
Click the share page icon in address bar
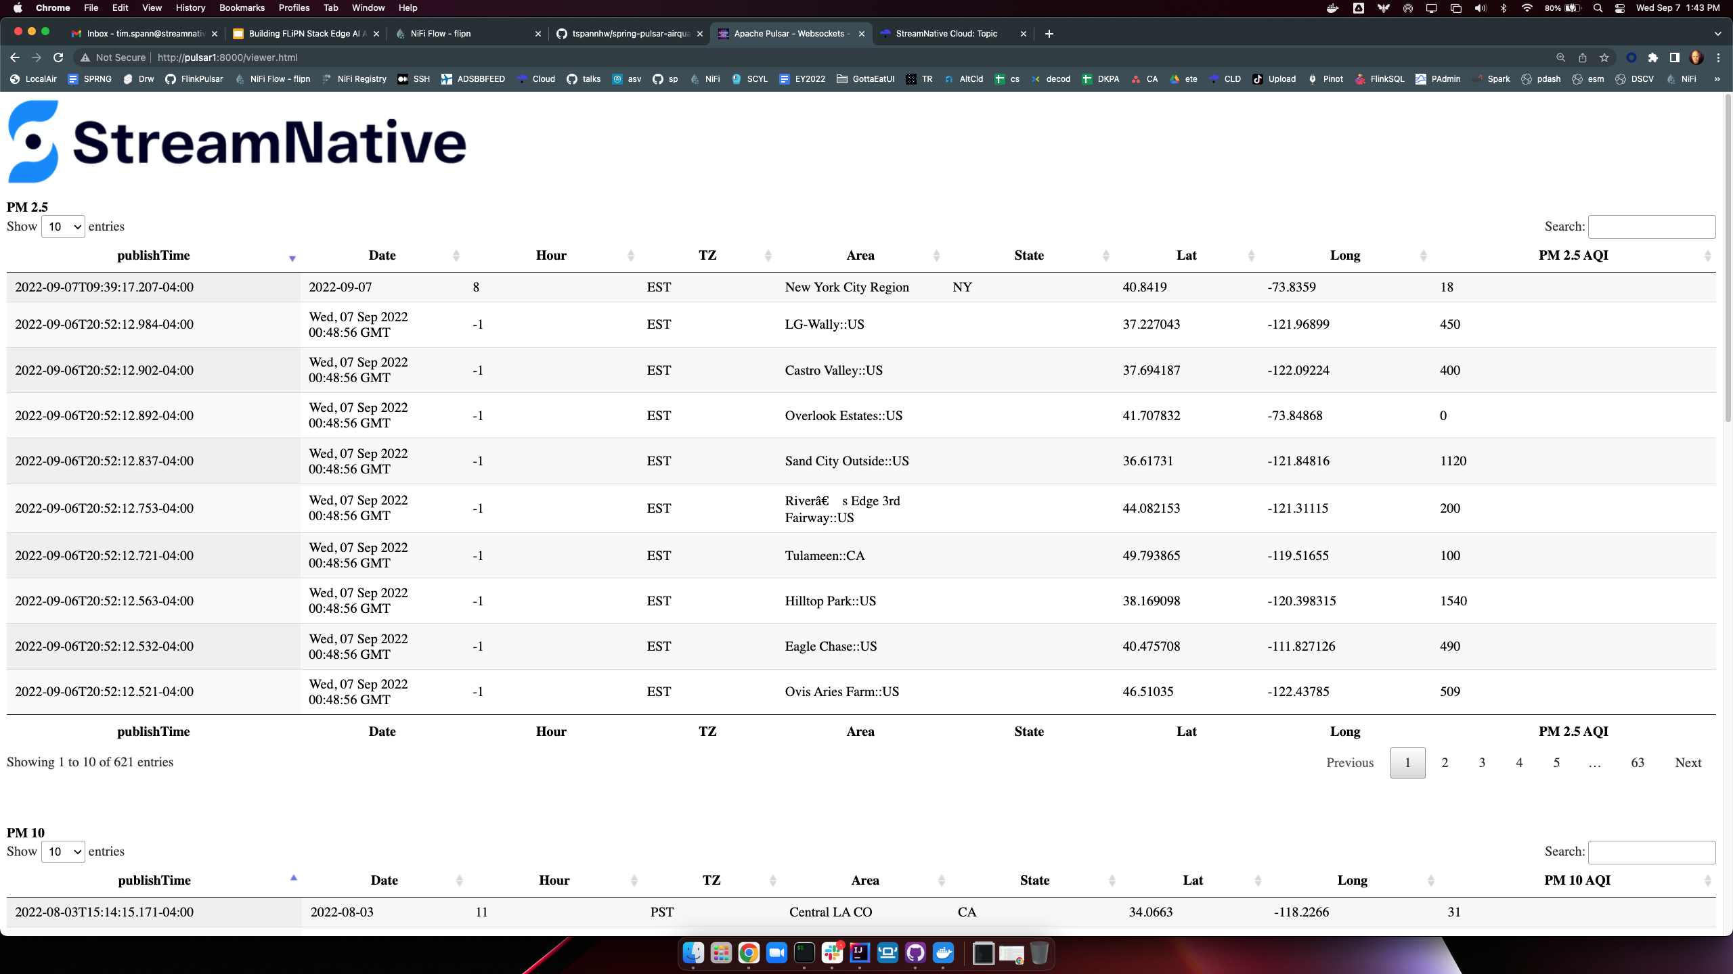click(1582, 57)
